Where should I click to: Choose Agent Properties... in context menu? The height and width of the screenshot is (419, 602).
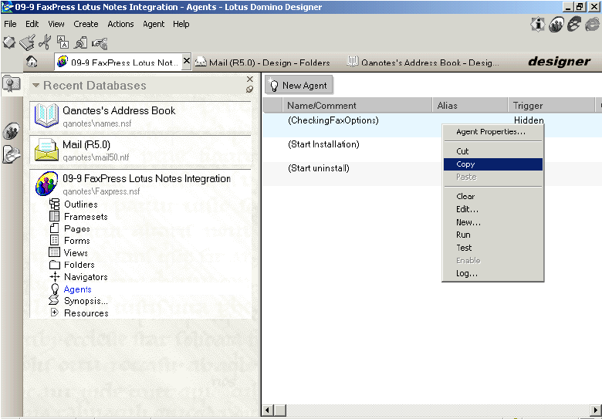[490, 132]
